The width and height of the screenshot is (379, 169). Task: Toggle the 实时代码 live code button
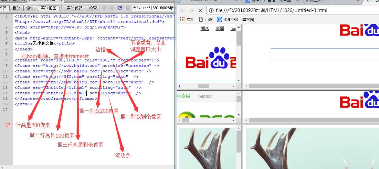74,8
